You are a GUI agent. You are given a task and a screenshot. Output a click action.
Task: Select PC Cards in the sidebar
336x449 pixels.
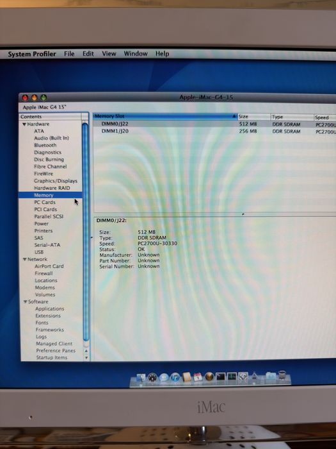[45, 202]
